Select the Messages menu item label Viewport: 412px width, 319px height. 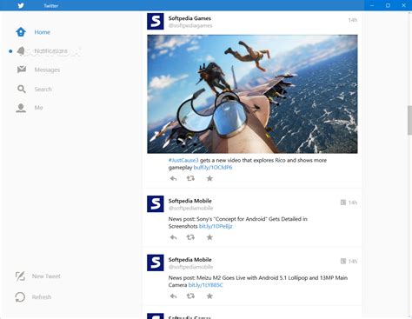point(47,70)
